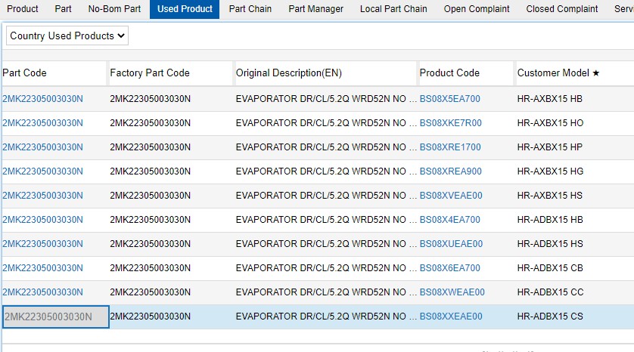
Task: Open the BS08XXEAE00 product code link
Action: click(451, 316)
